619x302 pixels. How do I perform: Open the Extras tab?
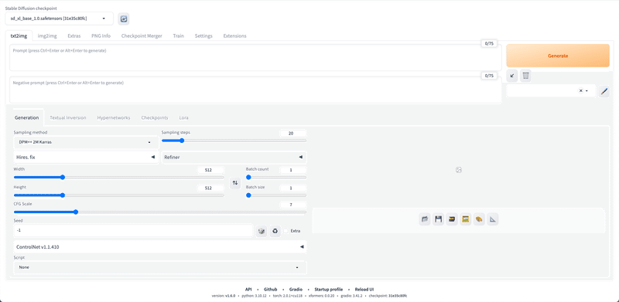74,36
